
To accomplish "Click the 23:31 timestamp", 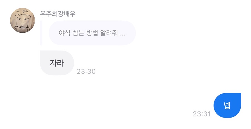I will coord(202,114).
